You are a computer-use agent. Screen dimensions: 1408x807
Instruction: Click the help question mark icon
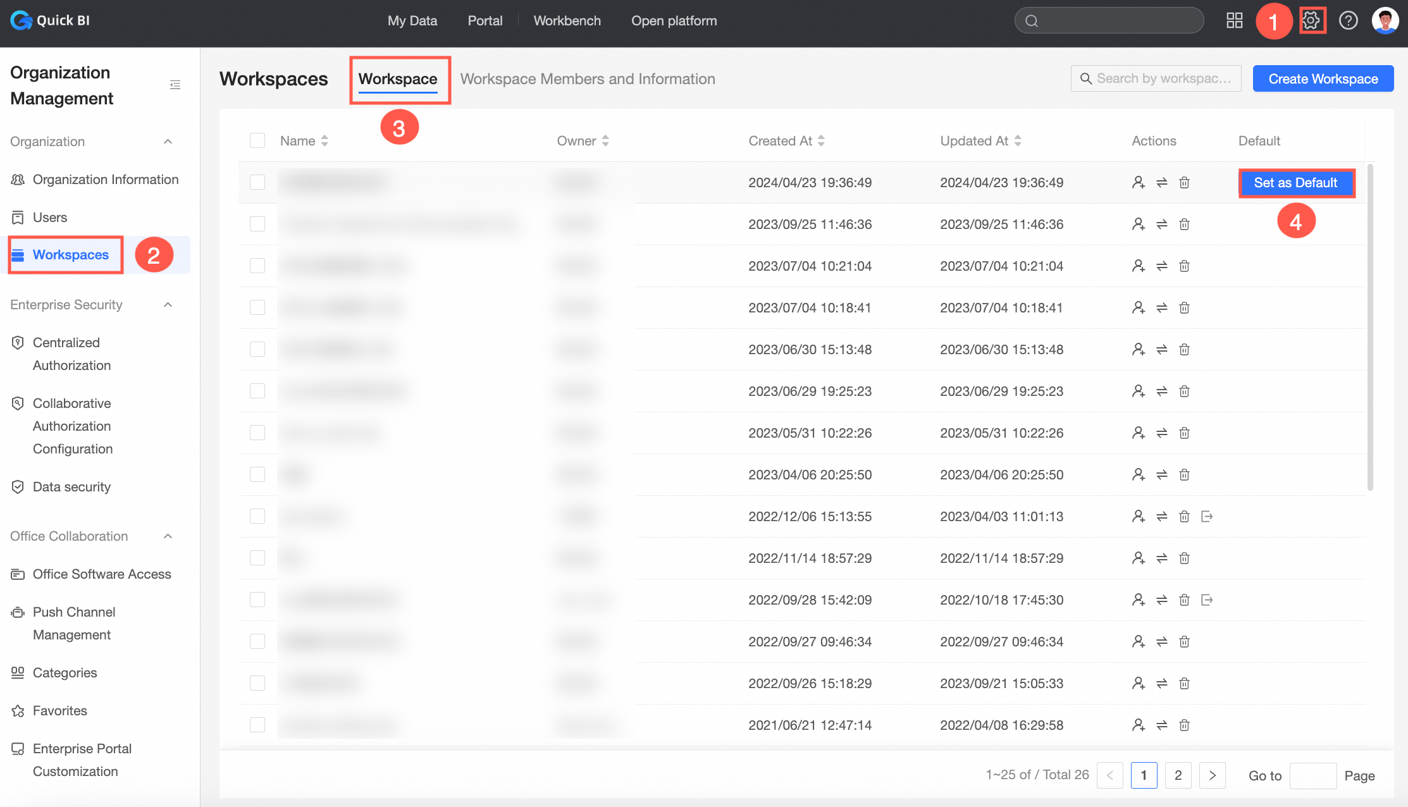click(x=1348, y=21)
